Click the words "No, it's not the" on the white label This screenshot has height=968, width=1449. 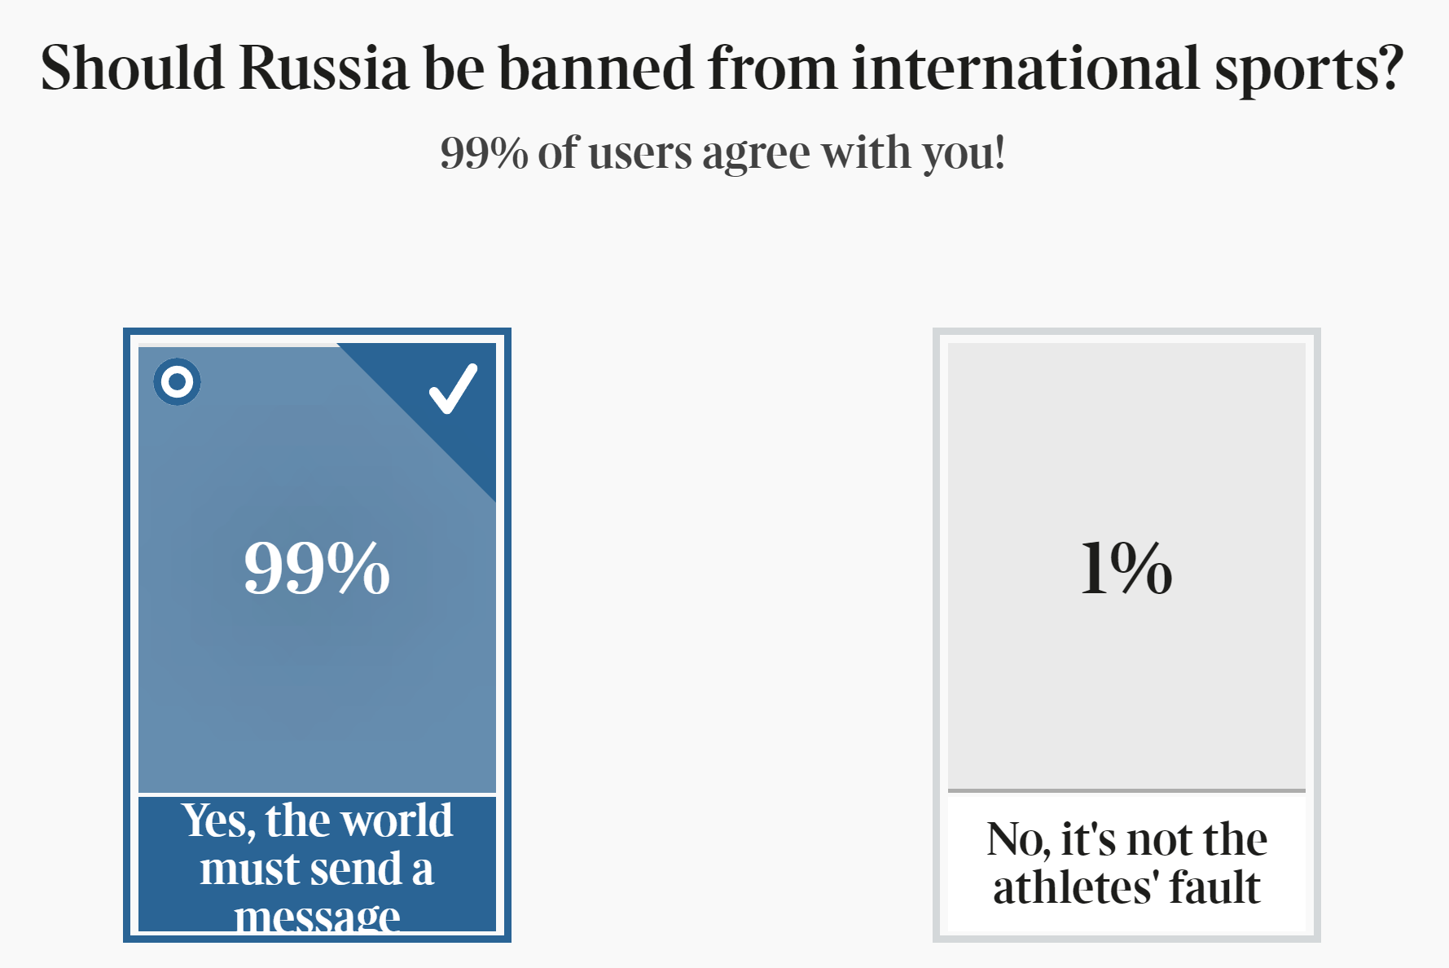coord(1126,838)
